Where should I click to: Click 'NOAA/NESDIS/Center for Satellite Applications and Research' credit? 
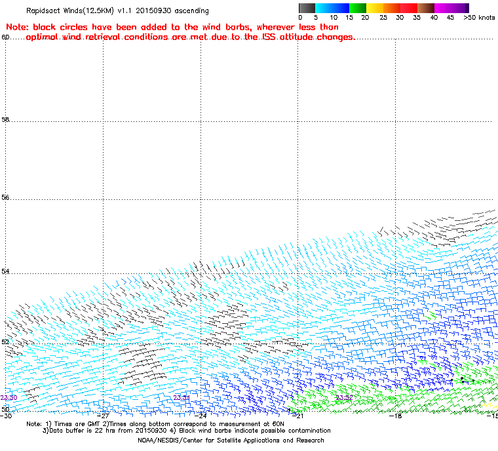click(231, 441)
